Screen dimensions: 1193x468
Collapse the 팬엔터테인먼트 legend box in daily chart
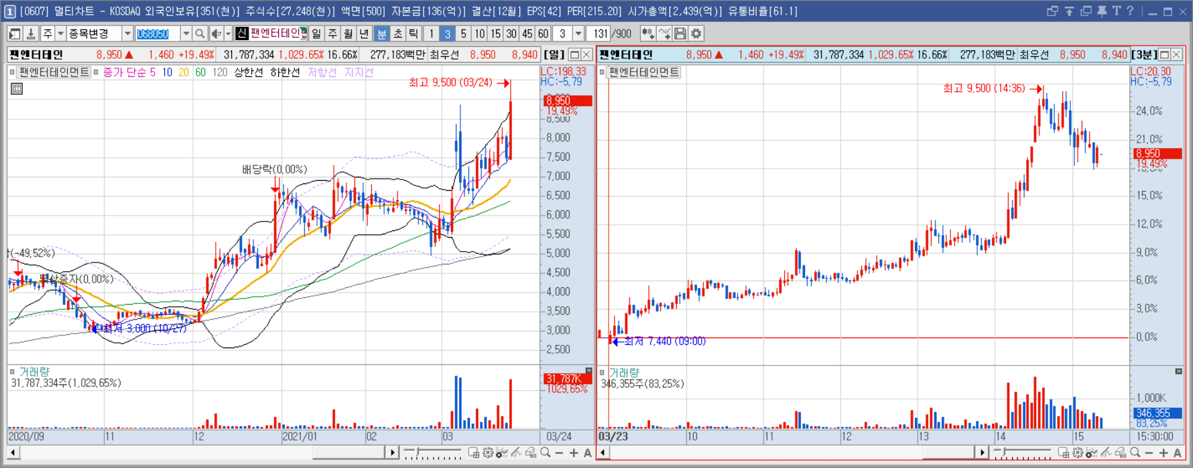(x=12, y=72)
